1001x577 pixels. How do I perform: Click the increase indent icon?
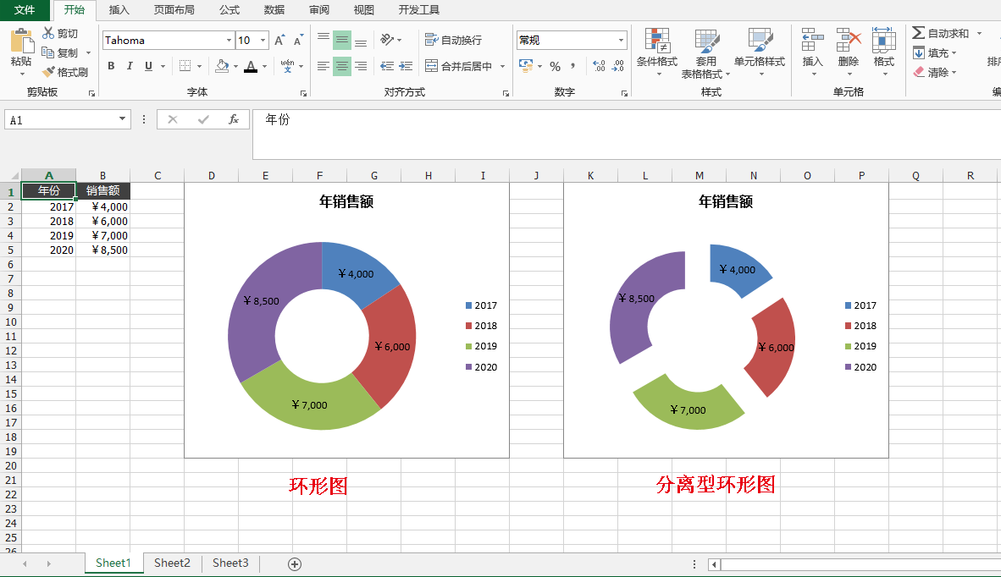406,66
